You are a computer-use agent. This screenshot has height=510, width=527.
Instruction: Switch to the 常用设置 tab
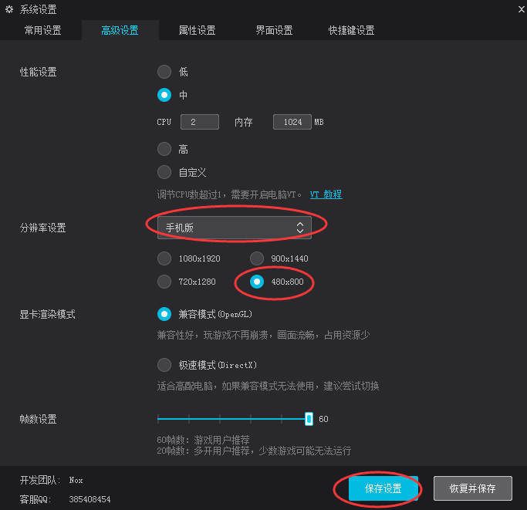[42, 30]
